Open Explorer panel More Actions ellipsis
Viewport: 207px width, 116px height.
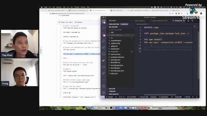tap(131, 21)
